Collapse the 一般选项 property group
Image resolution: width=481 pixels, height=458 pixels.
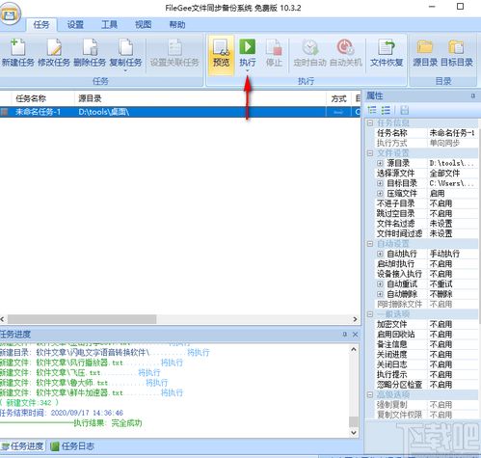[370, 314]
